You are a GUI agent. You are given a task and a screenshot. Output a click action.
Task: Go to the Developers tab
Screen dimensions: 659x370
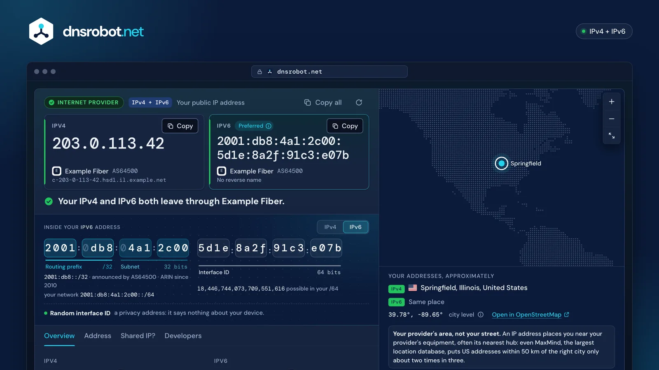[183, 336]
